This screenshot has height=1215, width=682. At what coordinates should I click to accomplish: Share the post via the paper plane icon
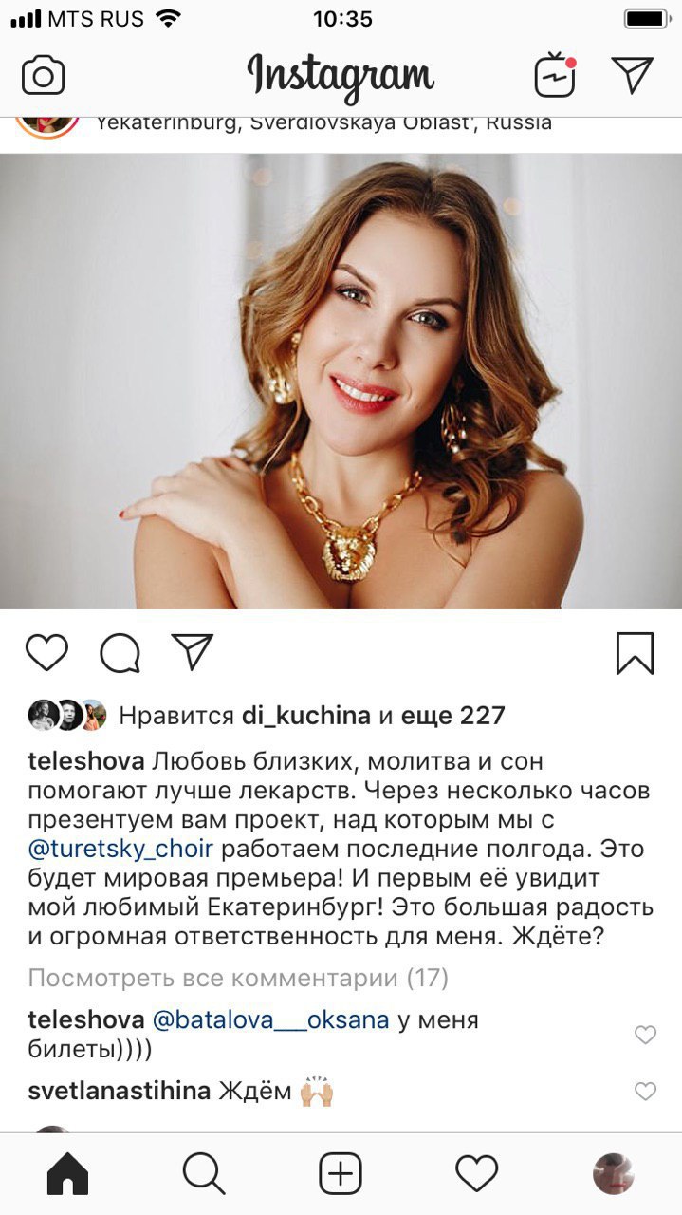pyautogui.click(x=193, y=651)
